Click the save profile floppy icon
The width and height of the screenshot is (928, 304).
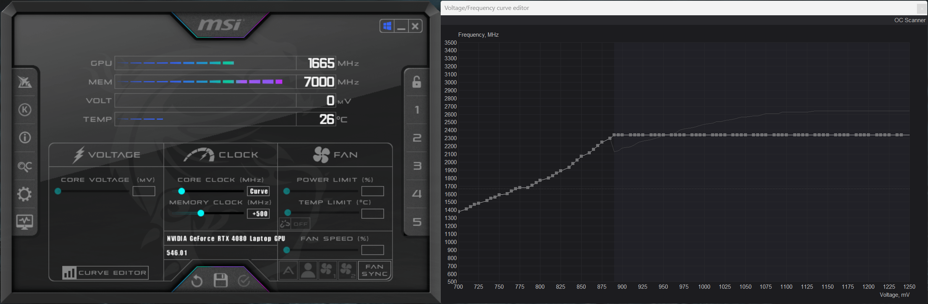click(x=220, y=281)
